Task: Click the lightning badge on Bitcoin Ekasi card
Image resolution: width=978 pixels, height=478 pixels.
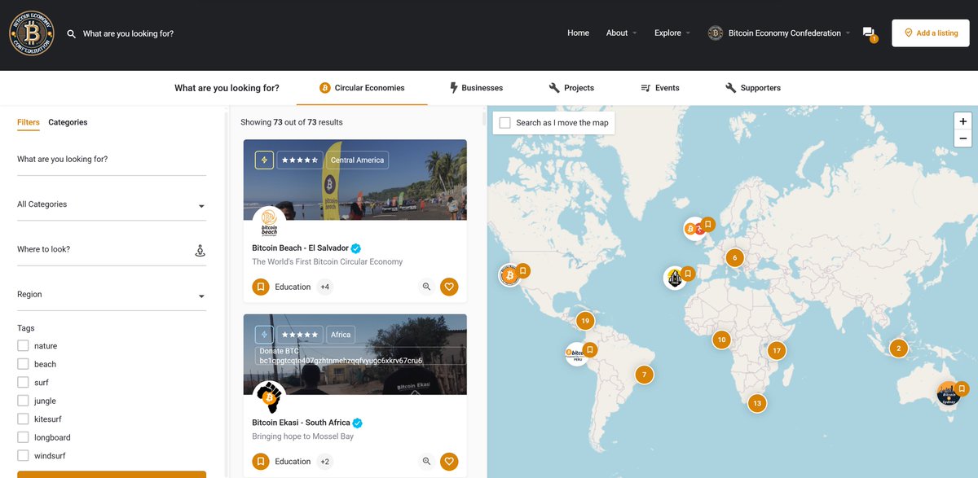Action: tap(264, 335)
